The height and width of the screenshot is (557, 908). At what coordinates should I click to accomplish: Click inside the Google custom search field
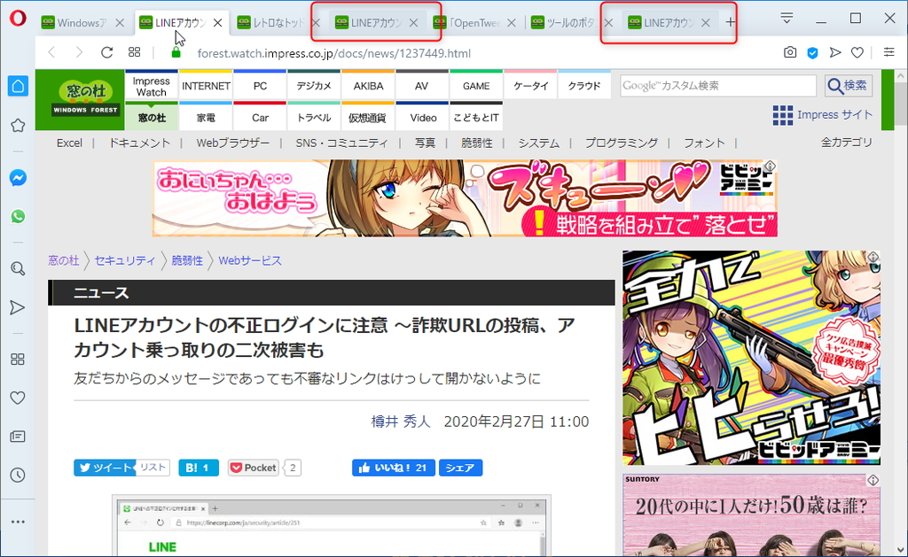point(718,85)
